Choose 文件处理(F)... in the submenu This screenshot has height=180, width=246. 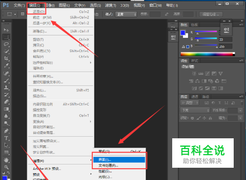tap(119, 166)
